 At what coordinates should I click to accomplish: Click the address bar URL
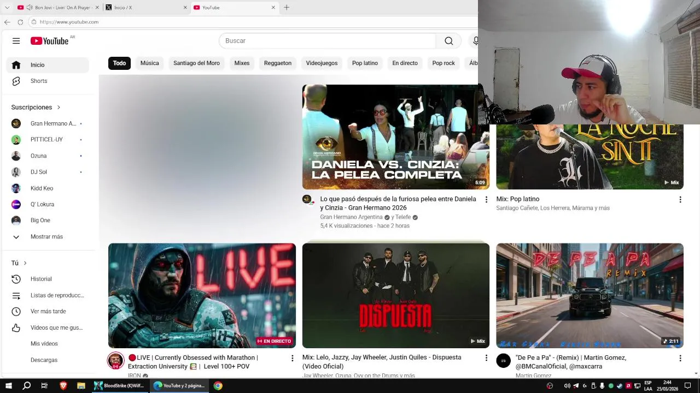click(x=69, y=22)
